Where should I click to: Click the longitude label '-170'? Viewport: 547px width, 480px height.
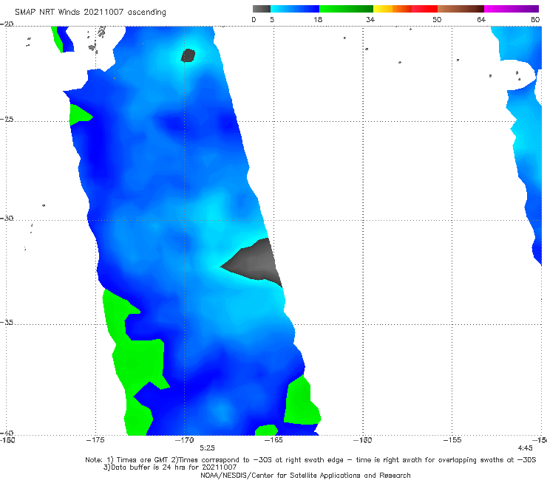pyautogui.click(x=185, y=440)
